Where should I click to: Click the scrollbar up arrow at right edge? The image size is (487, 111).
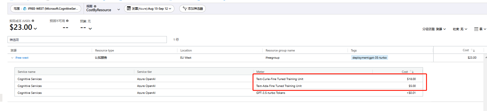tap(486, 57)
